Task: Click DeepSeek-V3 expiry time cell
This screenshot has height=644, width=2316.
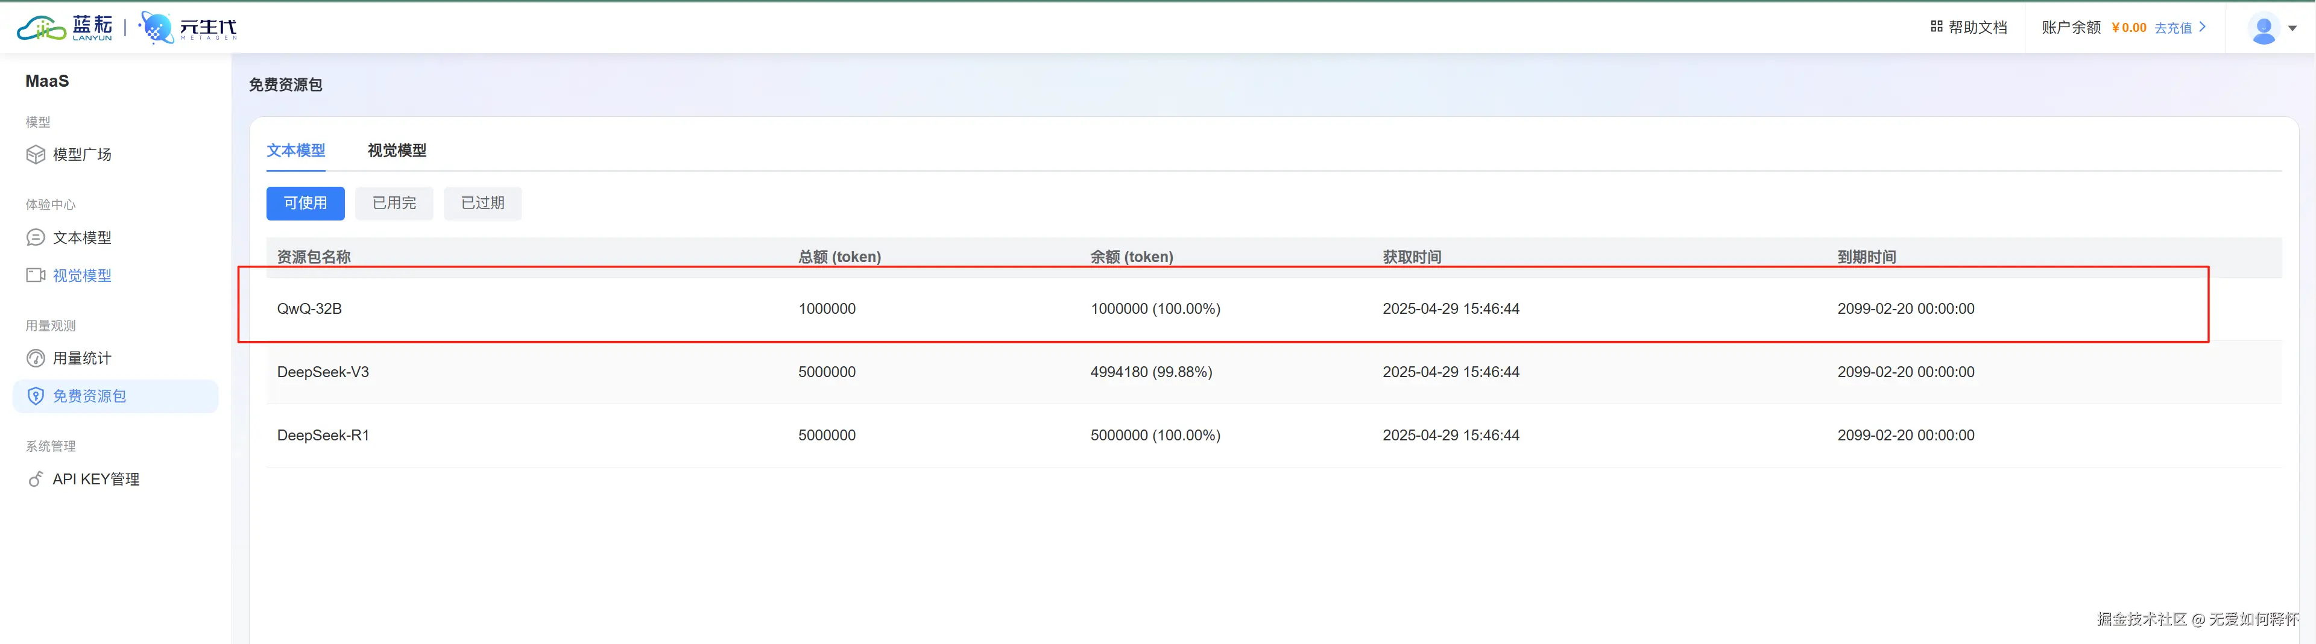Action: pos(1906,372)
